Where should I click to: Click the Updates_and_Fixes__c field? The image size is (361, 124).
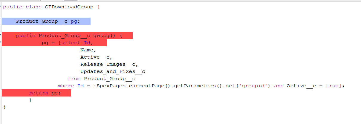pyautogui.click(x=112, y=71)
